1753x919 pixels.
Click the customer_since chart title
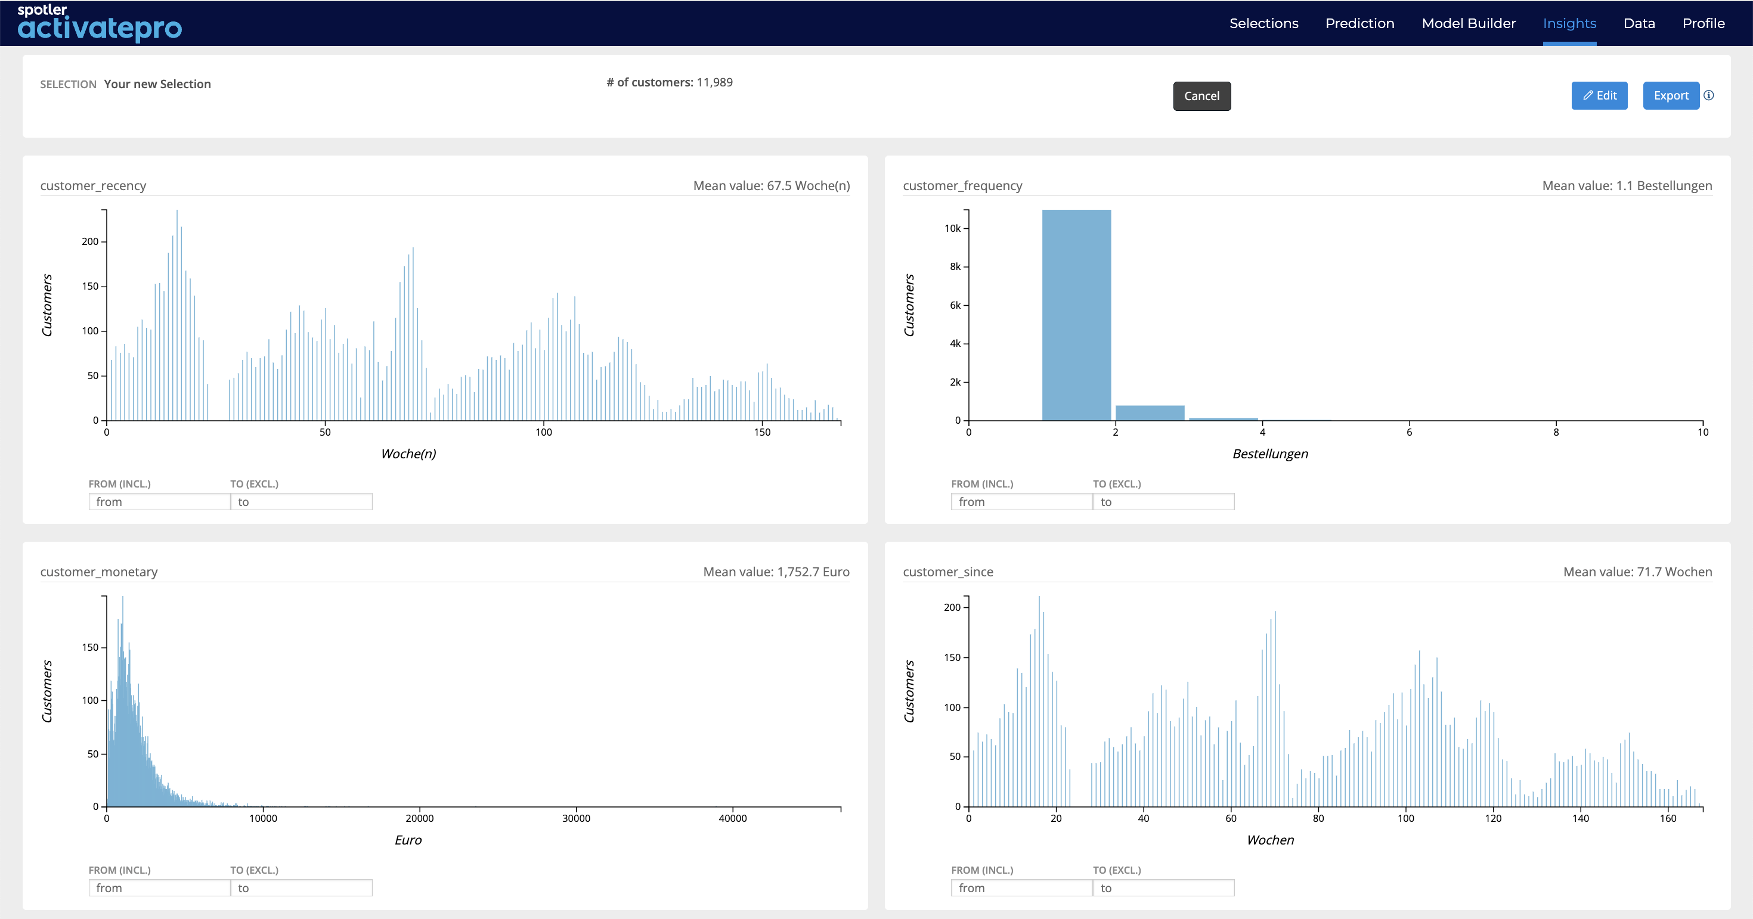948,572
